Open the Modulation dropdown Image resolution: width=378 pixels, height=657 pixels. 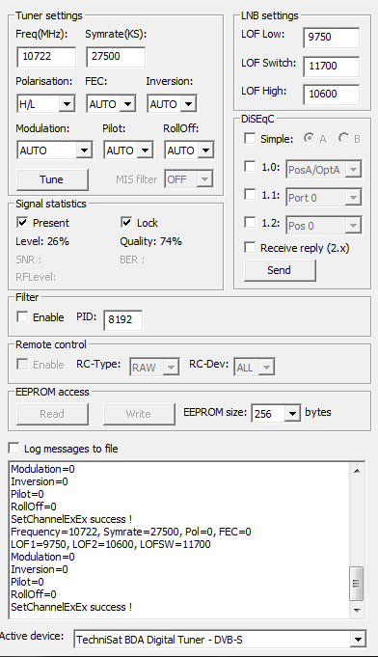55,151
